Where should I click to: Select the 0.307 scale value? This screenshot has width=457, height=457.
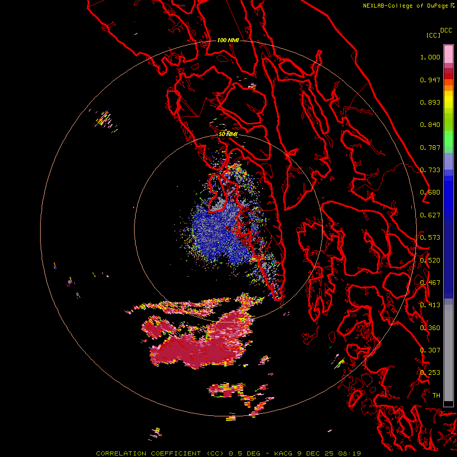[430, 350]
